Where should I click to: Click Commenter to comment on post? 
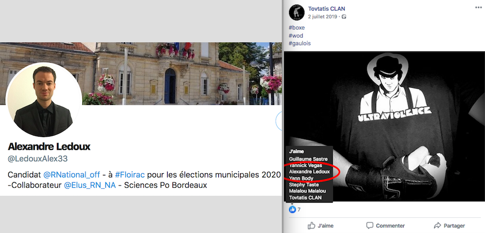tap(385, 225)
